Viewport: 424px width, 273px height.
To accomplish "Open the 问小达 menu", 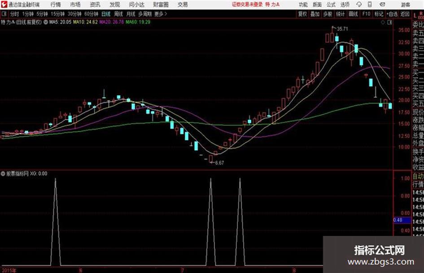I will (136, 4).
